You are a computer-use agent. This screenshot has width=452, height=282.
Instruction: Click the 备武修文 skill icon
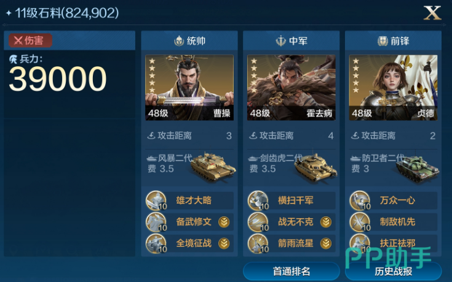tap(157, 222)
